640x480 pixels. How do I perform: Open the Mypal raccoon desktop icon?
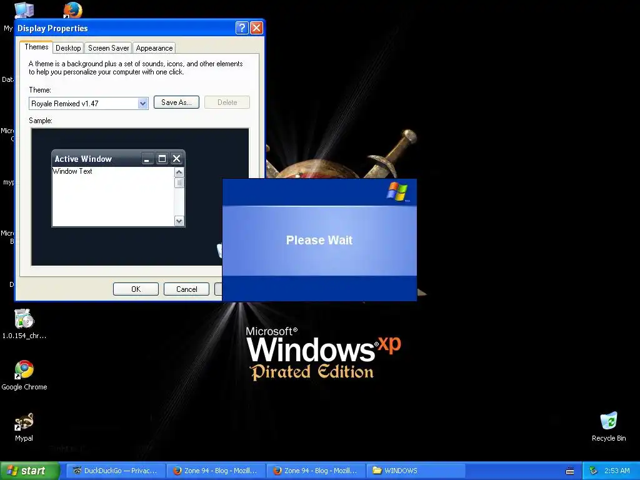pyautogui.click(x=24, y=427)
